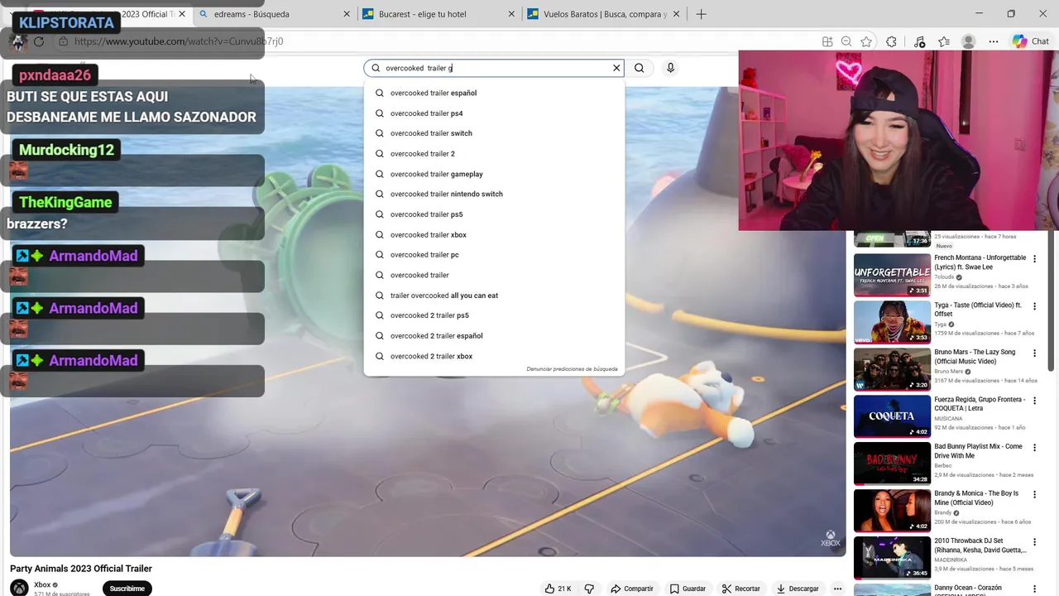Add page to favorites star icon
Viewport: 1059px width, 596px height.
866,41
